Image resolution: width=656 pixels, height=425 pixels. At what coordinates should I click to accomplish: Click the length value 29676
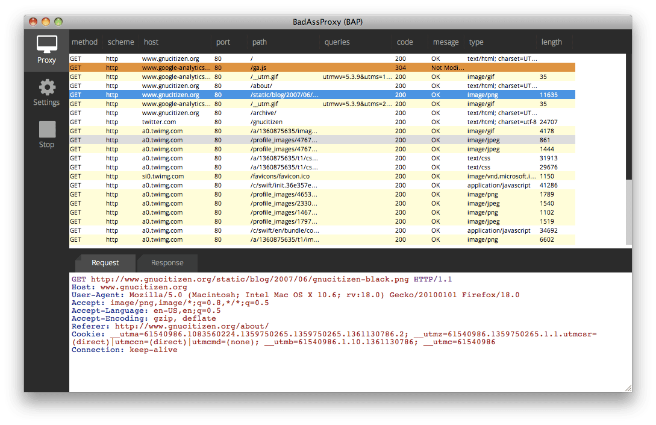549,168
